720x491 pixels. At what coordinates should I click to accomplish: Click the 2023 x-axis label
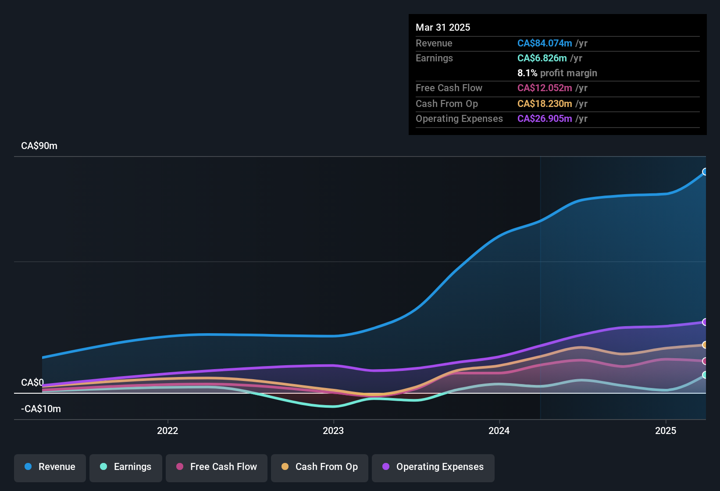(x=333, y=431)
